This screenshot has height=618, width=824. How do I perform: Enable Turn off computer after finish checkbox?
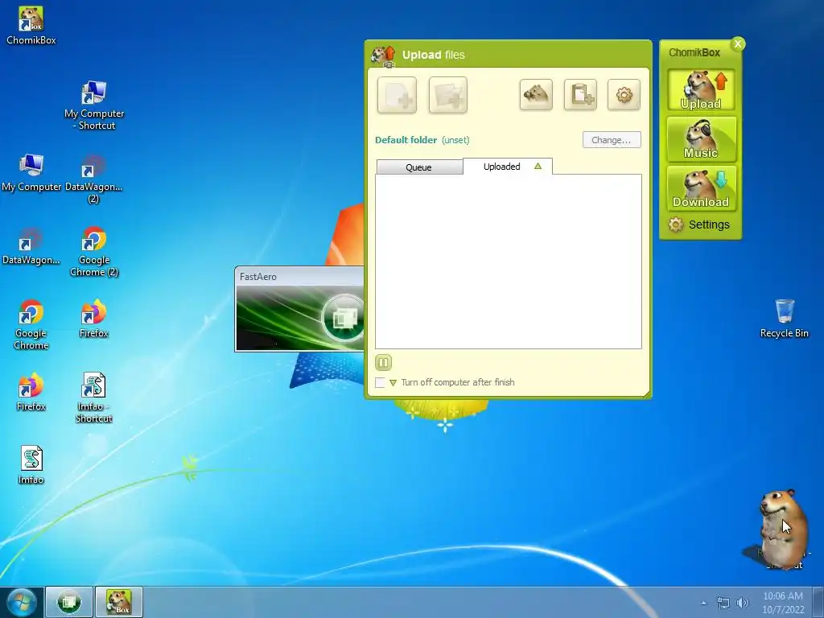coord(380,382)
